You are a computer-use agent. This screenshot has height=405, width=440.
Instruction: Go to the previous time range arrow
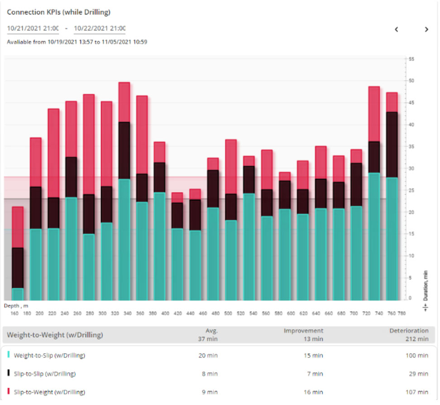(396, 29)
